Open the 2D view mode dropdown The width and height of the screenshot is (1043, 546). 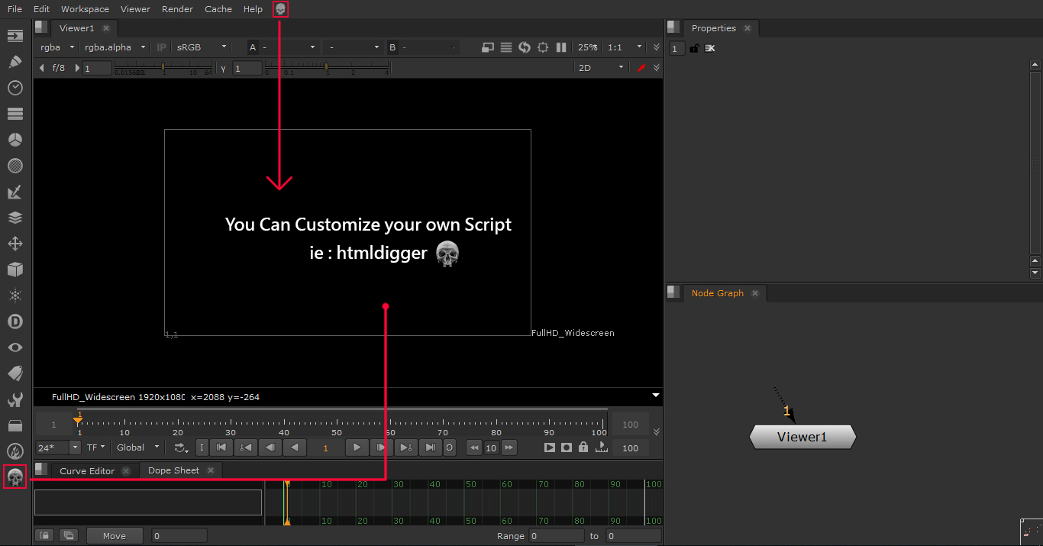point(601,68)
